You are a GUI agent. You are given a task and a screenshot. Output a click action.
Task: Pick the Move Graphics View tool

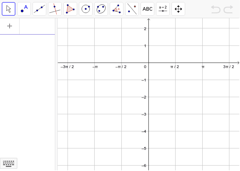[178, 9]
